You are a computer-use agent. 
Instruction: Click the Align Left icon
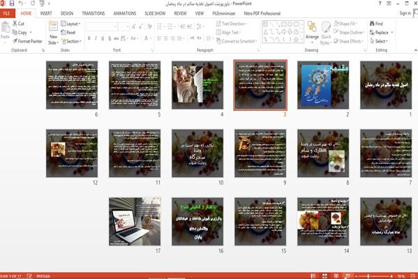pyautogui.click(x=159, y=38)
